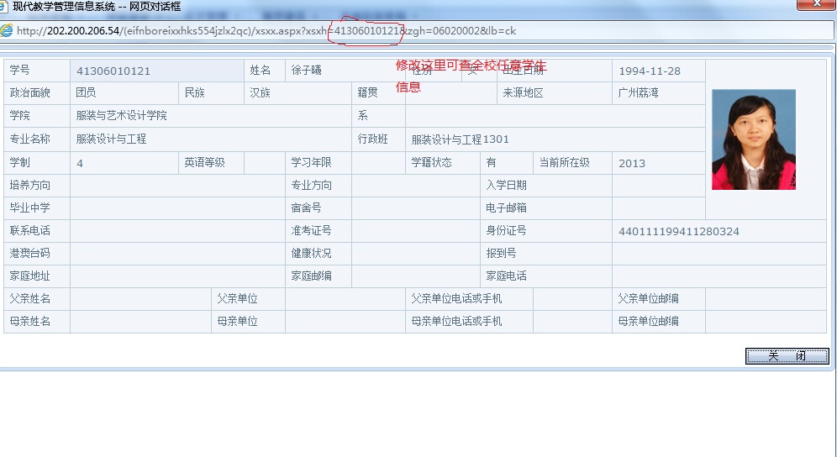Click the URL text in the address bar
Image resolution: width=837 pixels, height=457 pixels.
266,31
